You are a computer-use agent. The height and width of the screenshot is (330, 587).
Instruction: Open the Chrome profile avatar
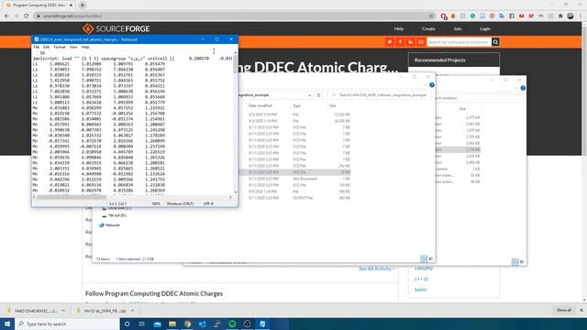click(570, 16)
